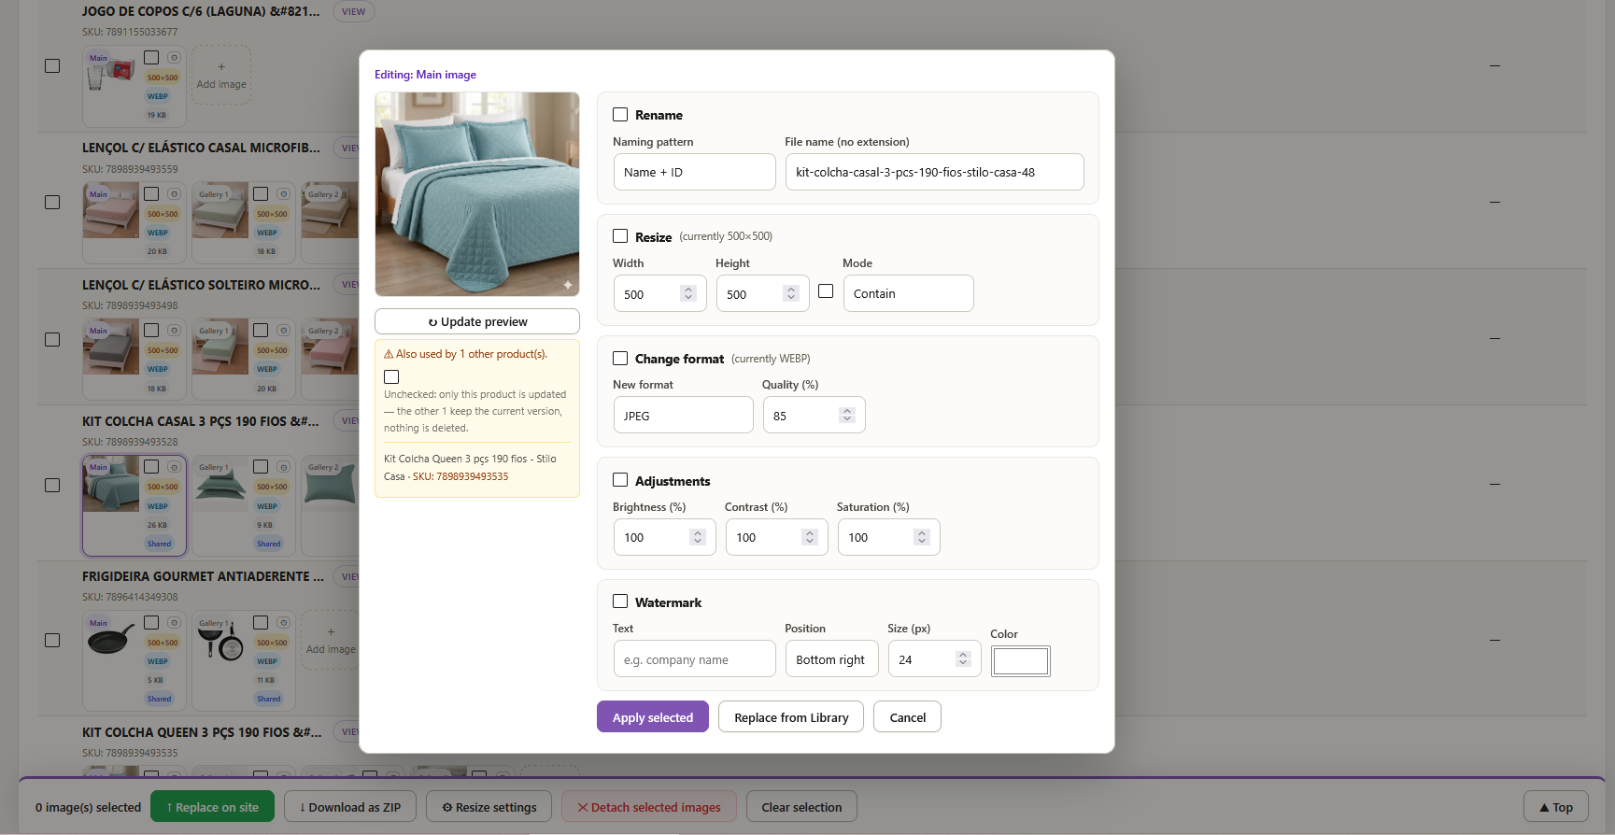Click the plus Add image tile for FRIGIDEIRA
The image size is (1615, 835).
[x=331, y=640]
